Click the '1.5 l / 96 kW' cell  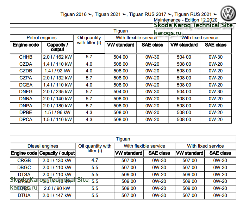pyautogui.click(x=57, y=113)
